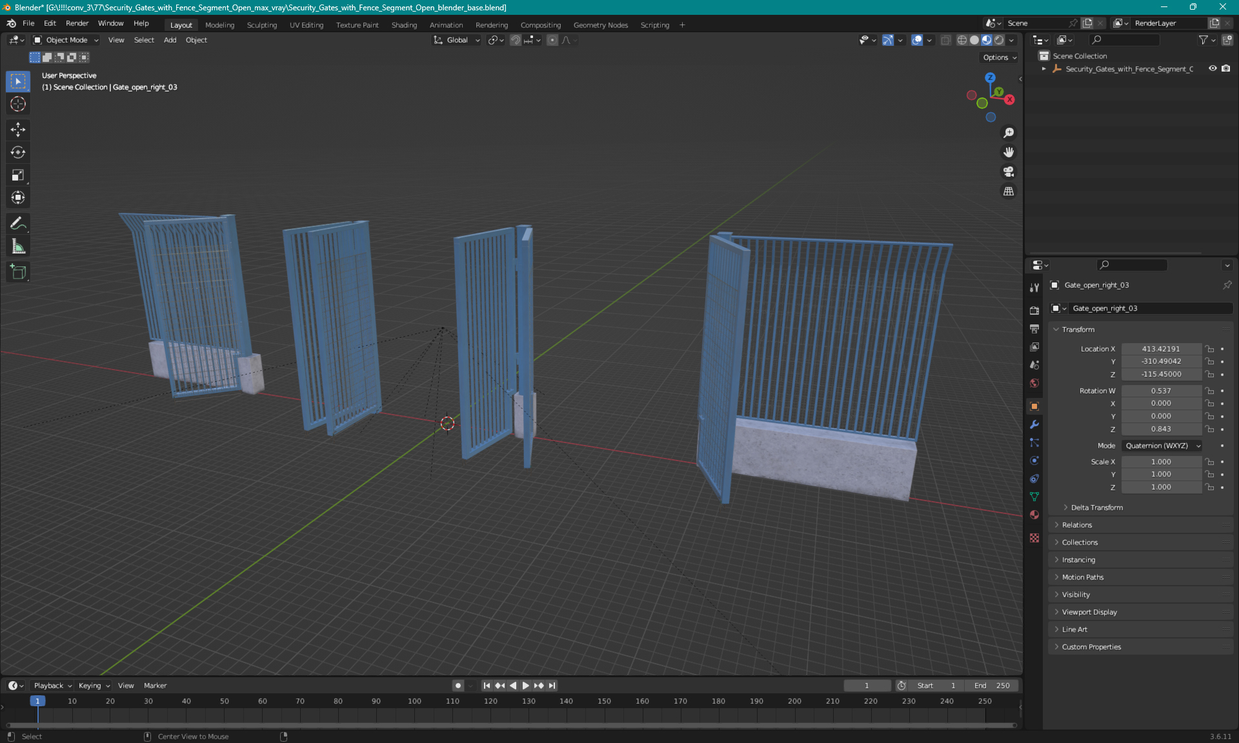
Task: Click the Render Properties icon
Action: (1032, 308)
